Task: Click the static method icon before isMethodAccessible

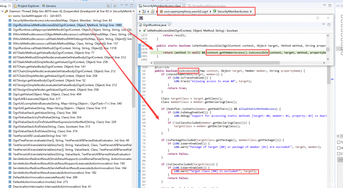Action: coord(145,31)
